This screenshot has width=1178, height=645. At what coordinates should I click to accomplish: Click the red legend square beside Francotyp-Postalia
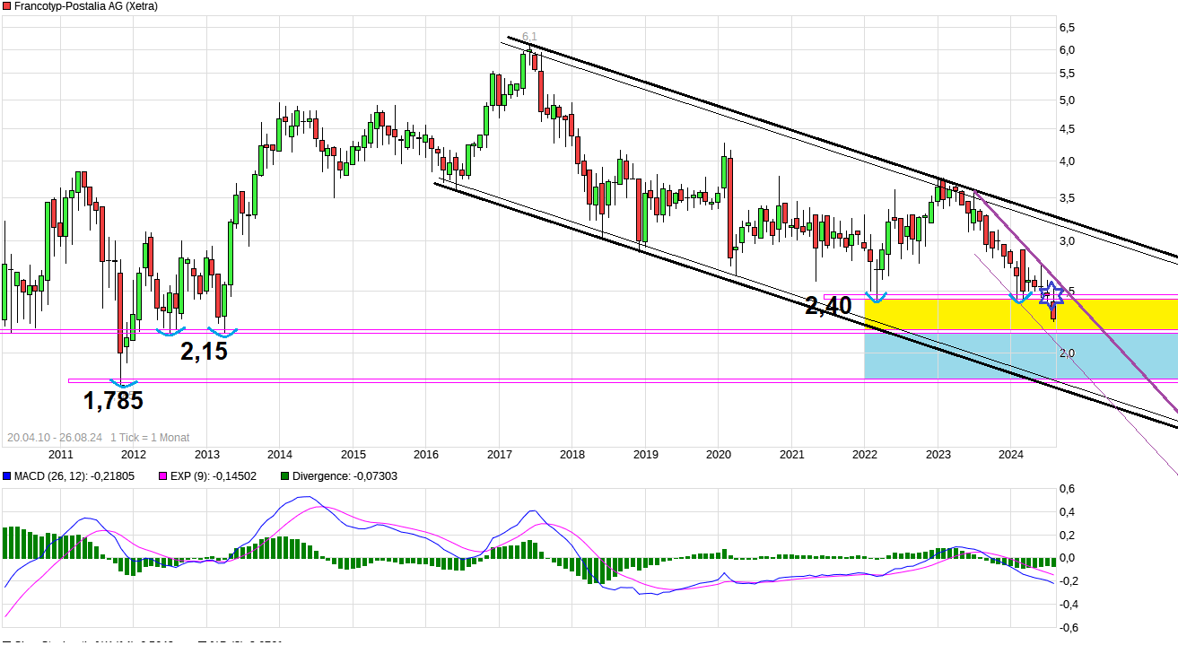[x=7, y=5]
